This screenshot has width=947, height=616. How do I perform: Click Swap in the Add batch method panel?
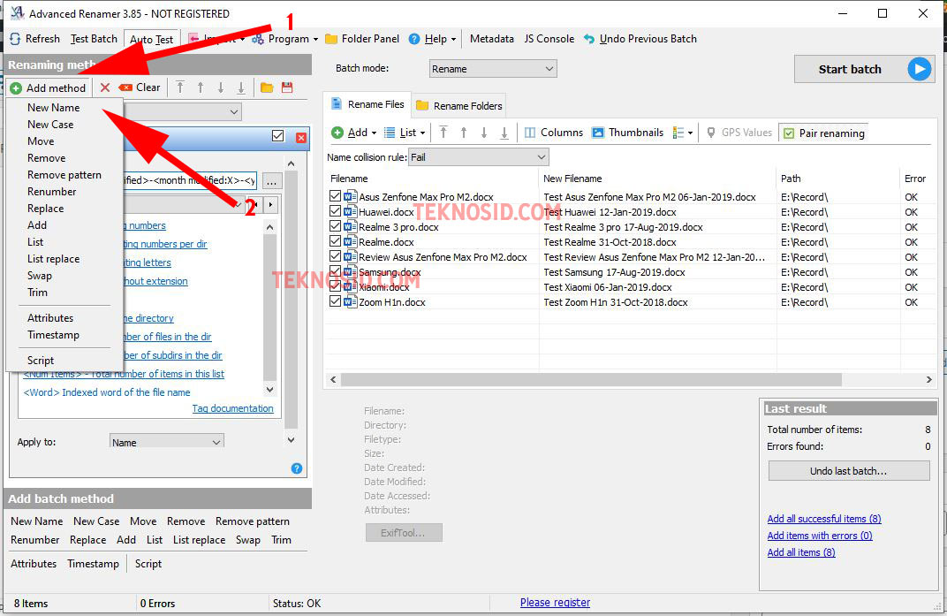(x=247, y=540)
